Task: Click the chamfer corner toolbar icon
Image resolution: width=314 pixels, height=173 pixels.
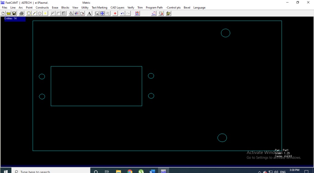Action: [58, 14]
